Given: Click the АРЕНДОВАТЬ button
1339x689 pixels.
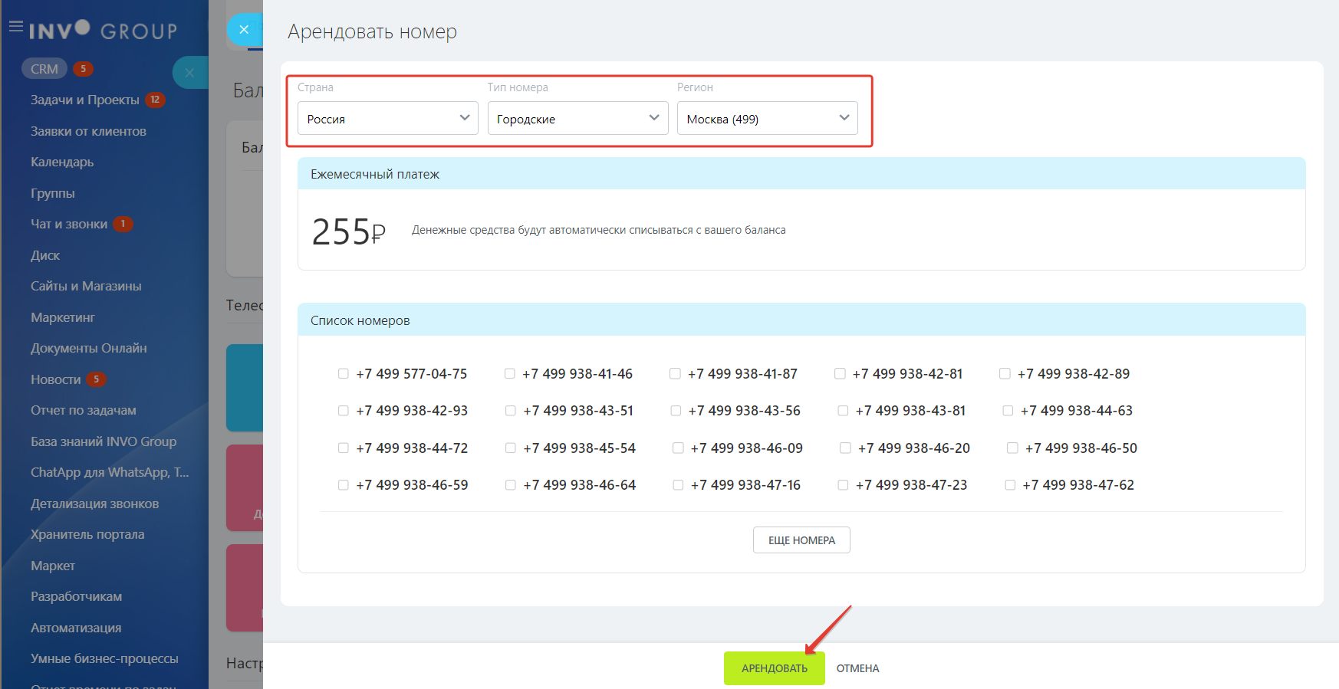Looking at the screenshot, I should coord(775,668).
